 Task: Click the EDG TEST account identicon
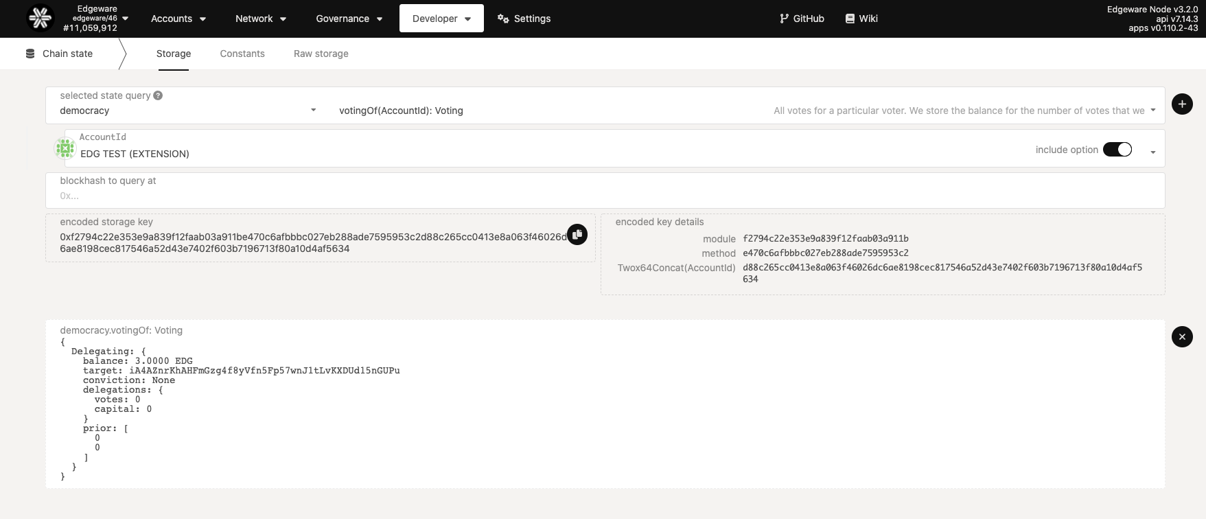[x=65, y=148]
